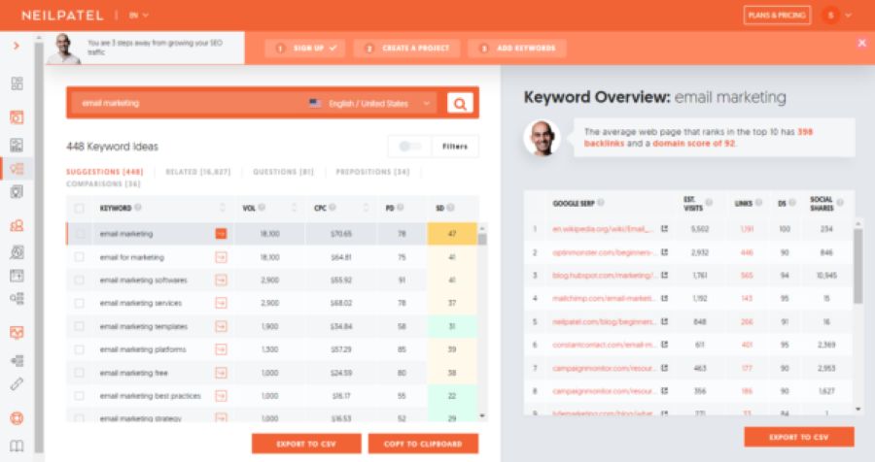Toggle the switch next to Filters
Image resolution: width=875 pixels, height=462 pixels.
click(x=410, y=146)
